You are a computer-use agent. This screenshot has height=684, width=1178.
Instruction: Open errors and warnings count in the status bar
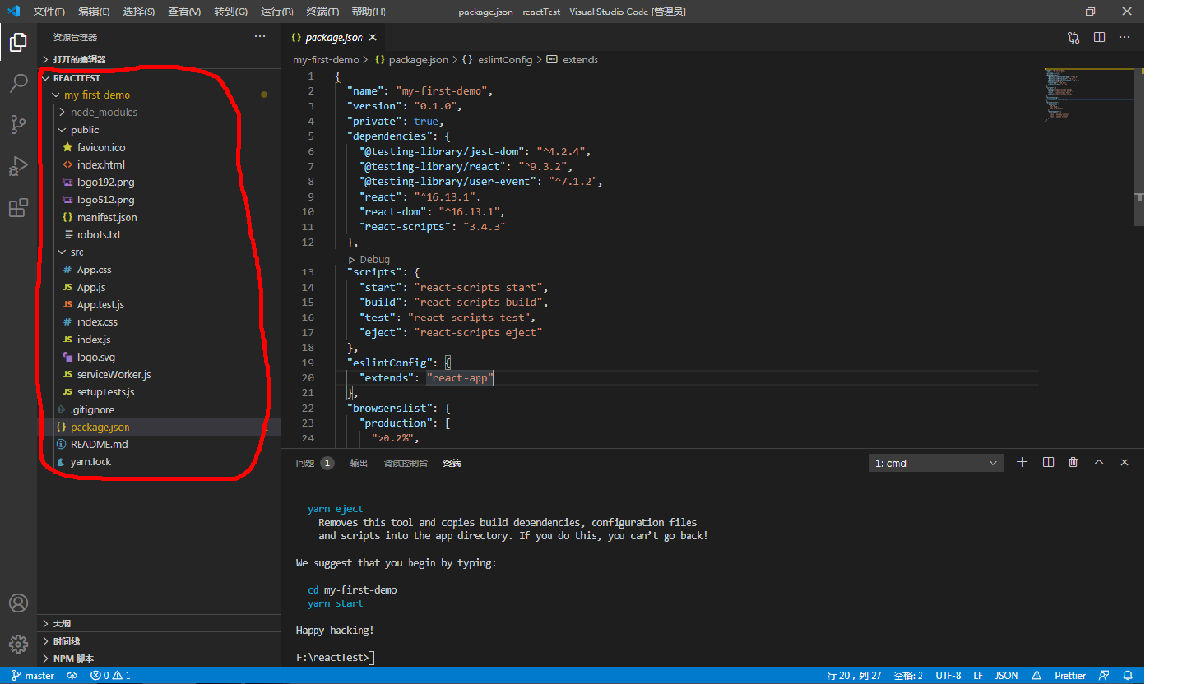coord(110,676)
